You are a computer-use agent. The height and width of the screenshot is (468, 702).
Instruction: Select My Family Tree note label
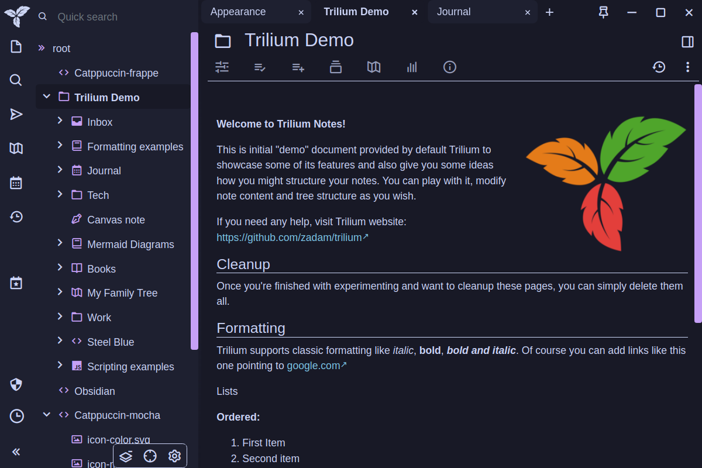tap(122, 293)
